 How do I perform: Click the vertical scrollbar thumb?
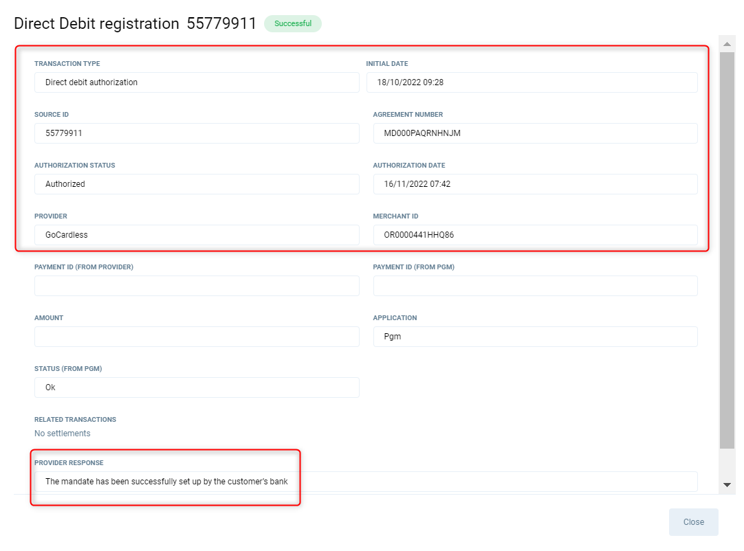[727, 247]
